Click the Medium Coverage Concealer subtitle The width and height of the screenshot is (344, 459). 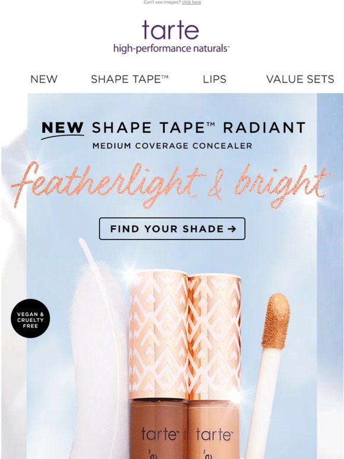click(172, 146)
